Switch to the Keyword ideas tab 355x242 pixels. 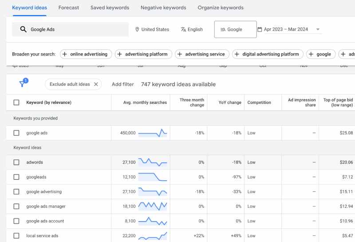(30, 8)
